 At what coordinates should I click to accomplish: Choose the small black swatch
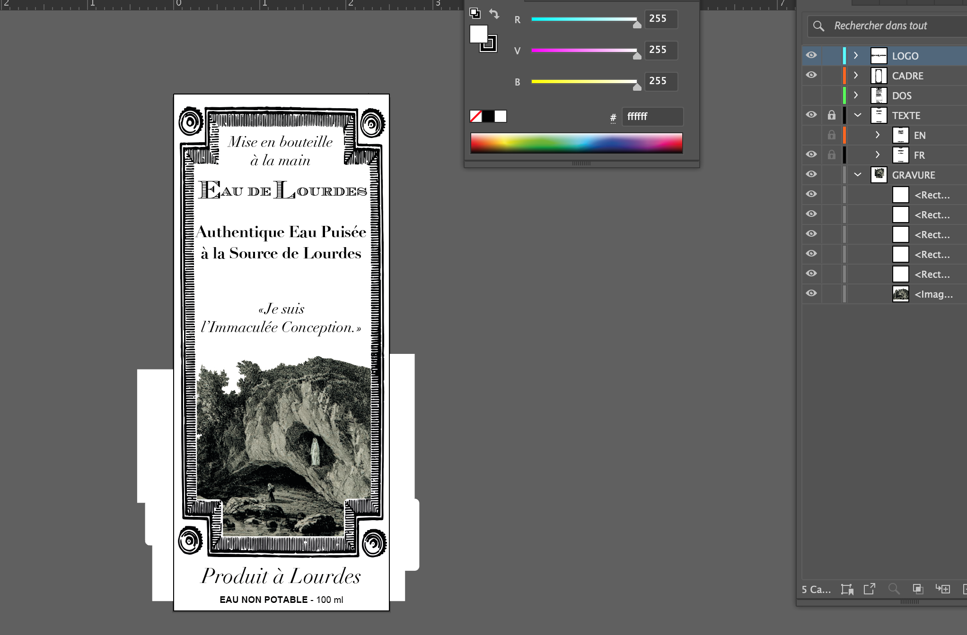click(488, 116)
